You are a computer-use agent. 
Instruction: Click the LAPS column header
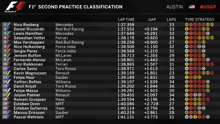pos(171,20)
